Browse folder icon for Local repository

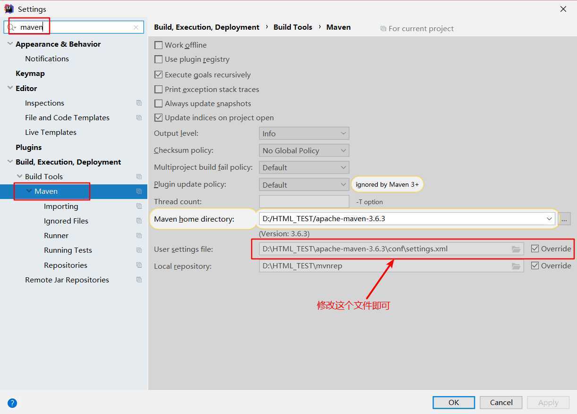click(516, 266)
